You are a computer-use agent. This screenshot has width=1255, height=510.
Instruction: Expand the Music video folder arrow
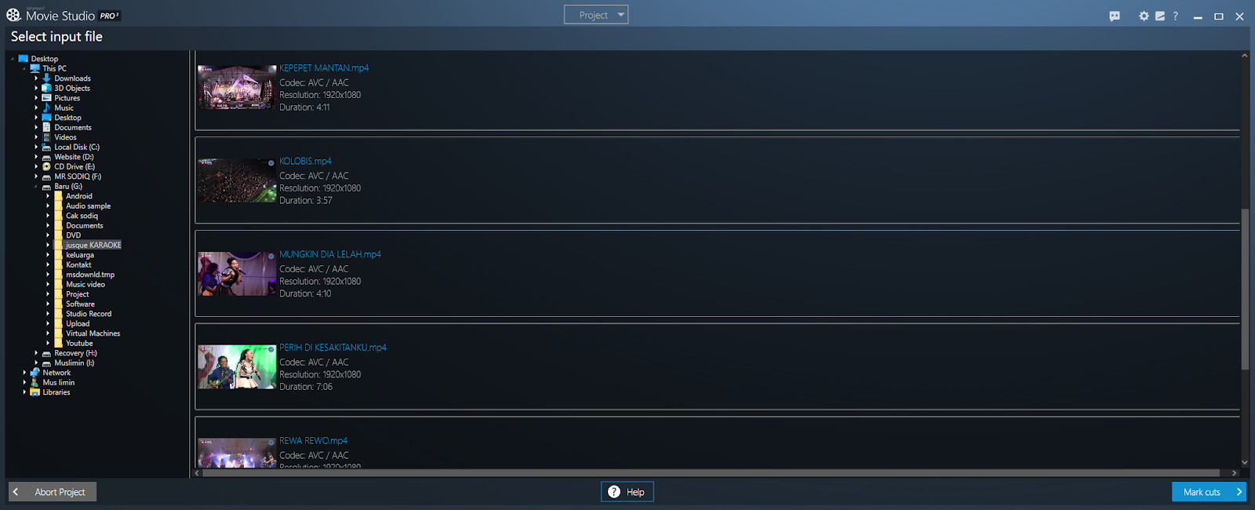point(48,284)
